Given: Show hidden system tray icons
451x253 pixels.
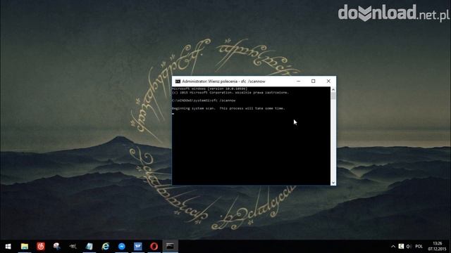Looking at the screenshot, I should coord(393,247).
